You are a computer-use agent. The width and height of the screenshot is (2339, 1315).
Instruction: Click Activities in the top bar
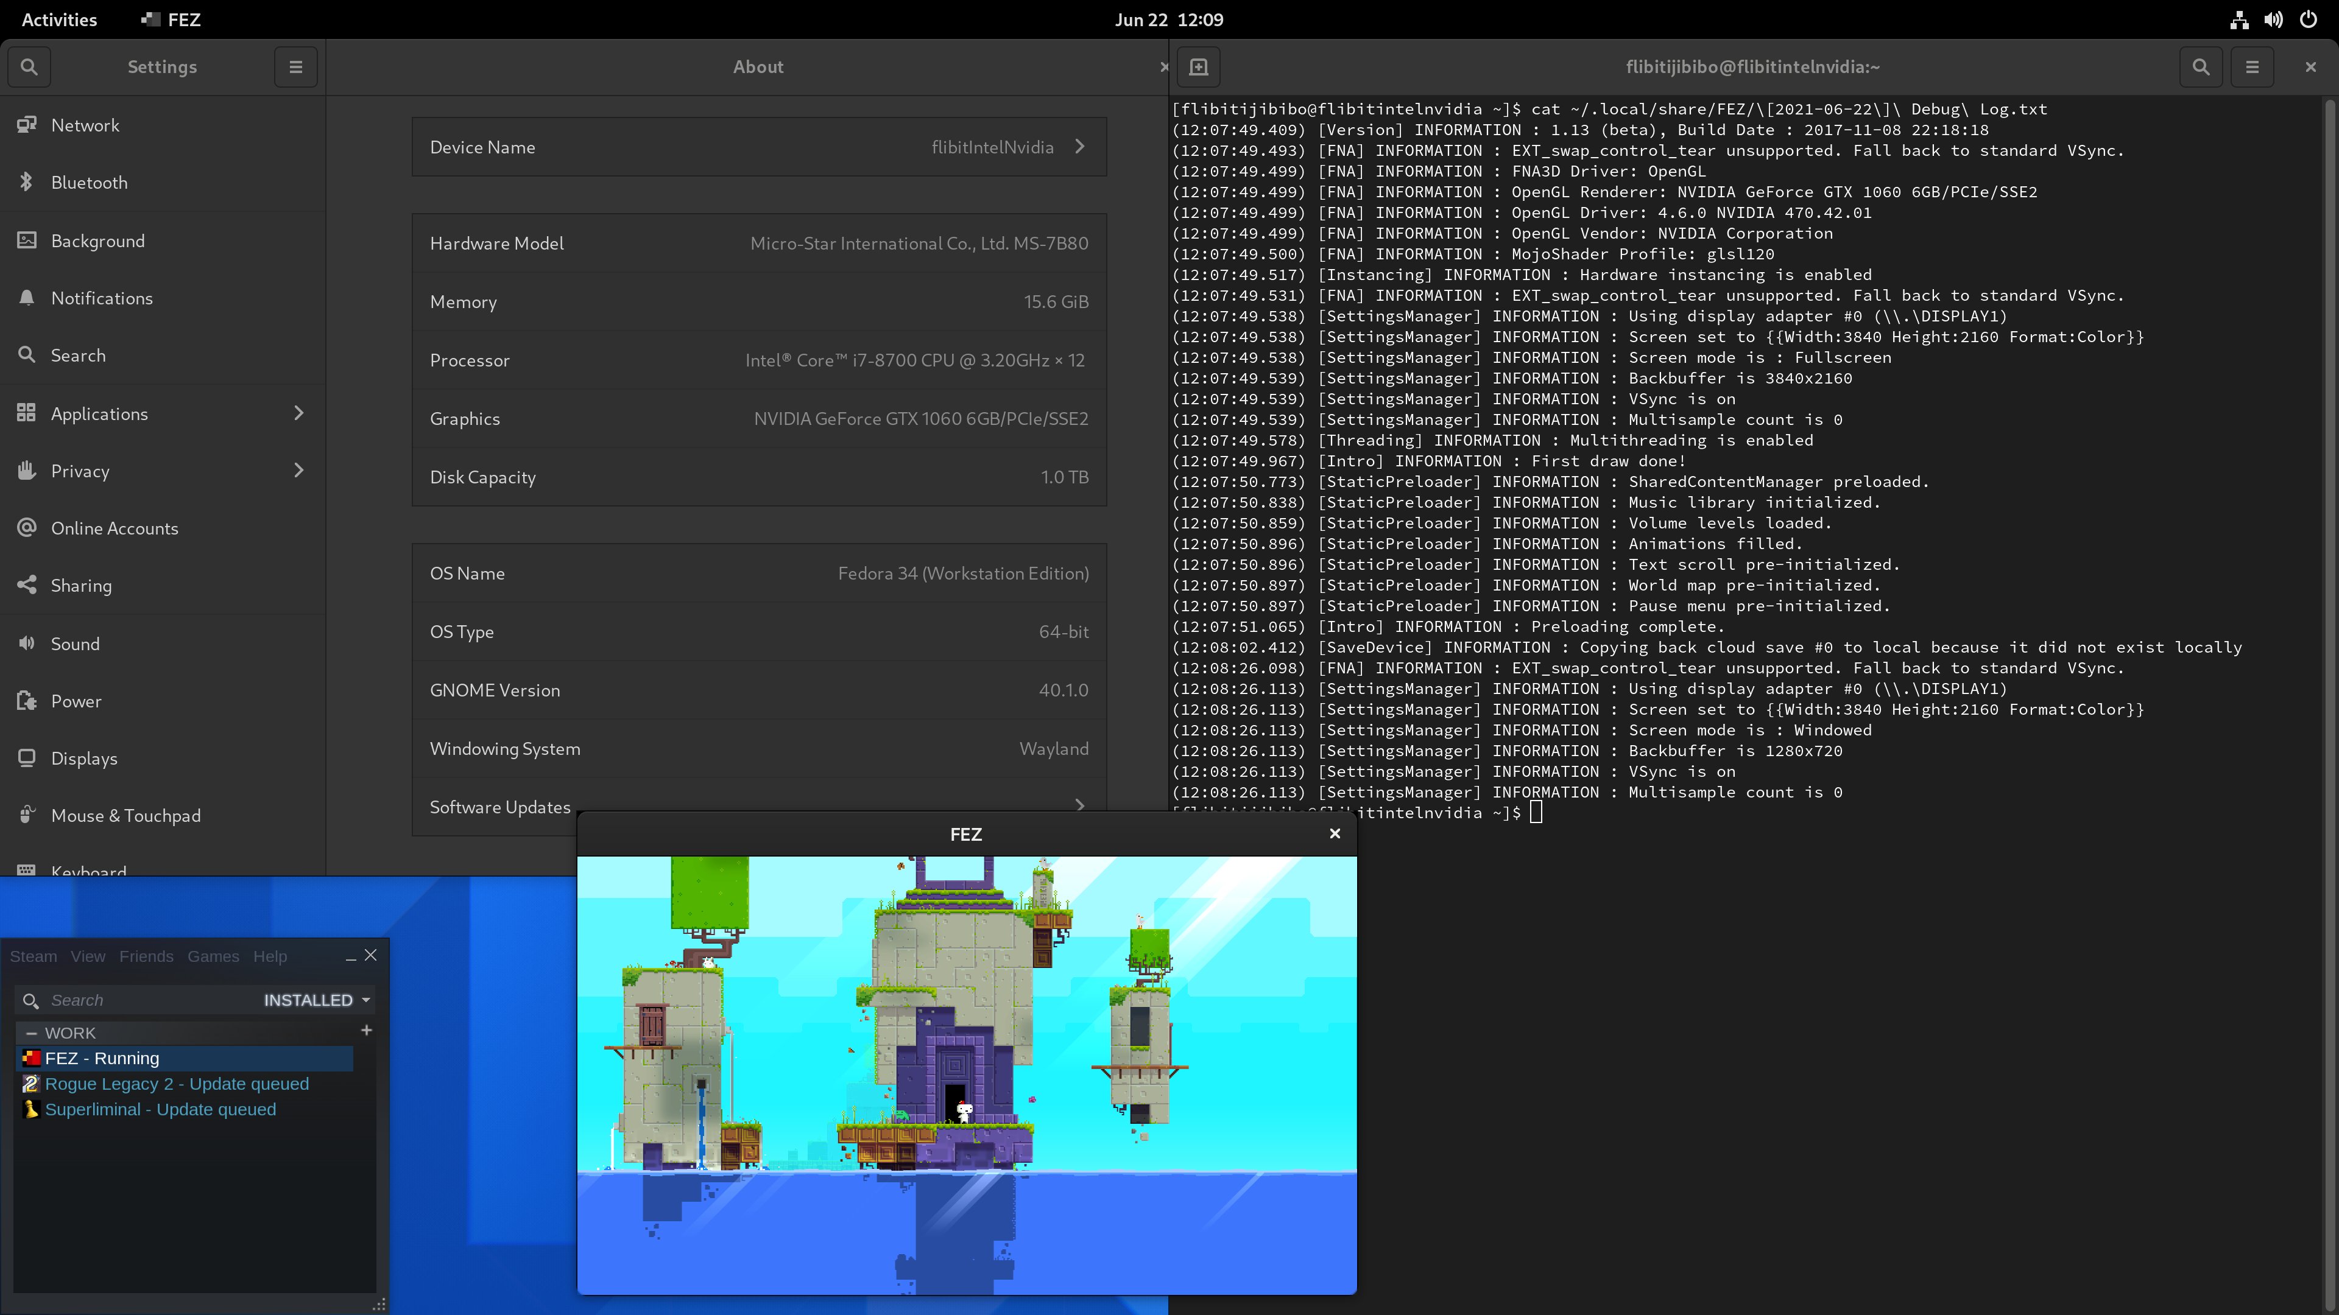[x=59, y=20]
